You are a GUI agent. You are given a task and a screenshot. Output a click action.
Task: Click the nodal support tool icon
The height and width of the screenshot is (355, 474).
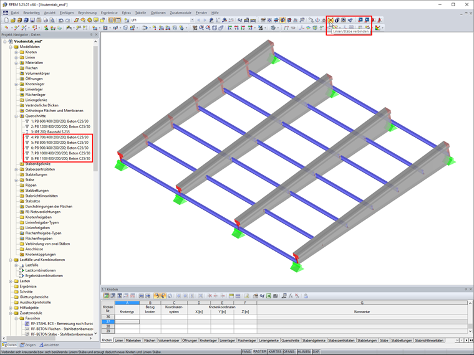point(46,28)
